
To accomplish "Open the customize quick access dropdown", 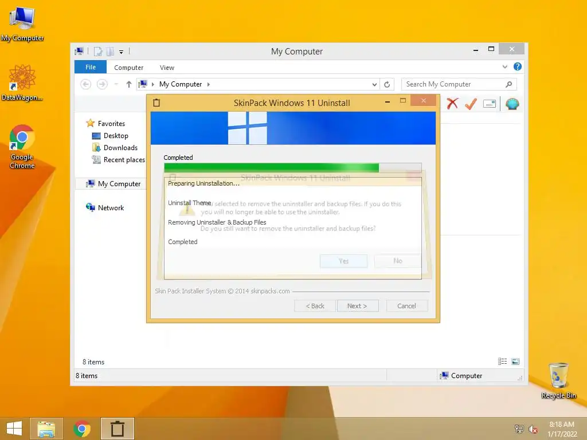I will tap(122, 52).
